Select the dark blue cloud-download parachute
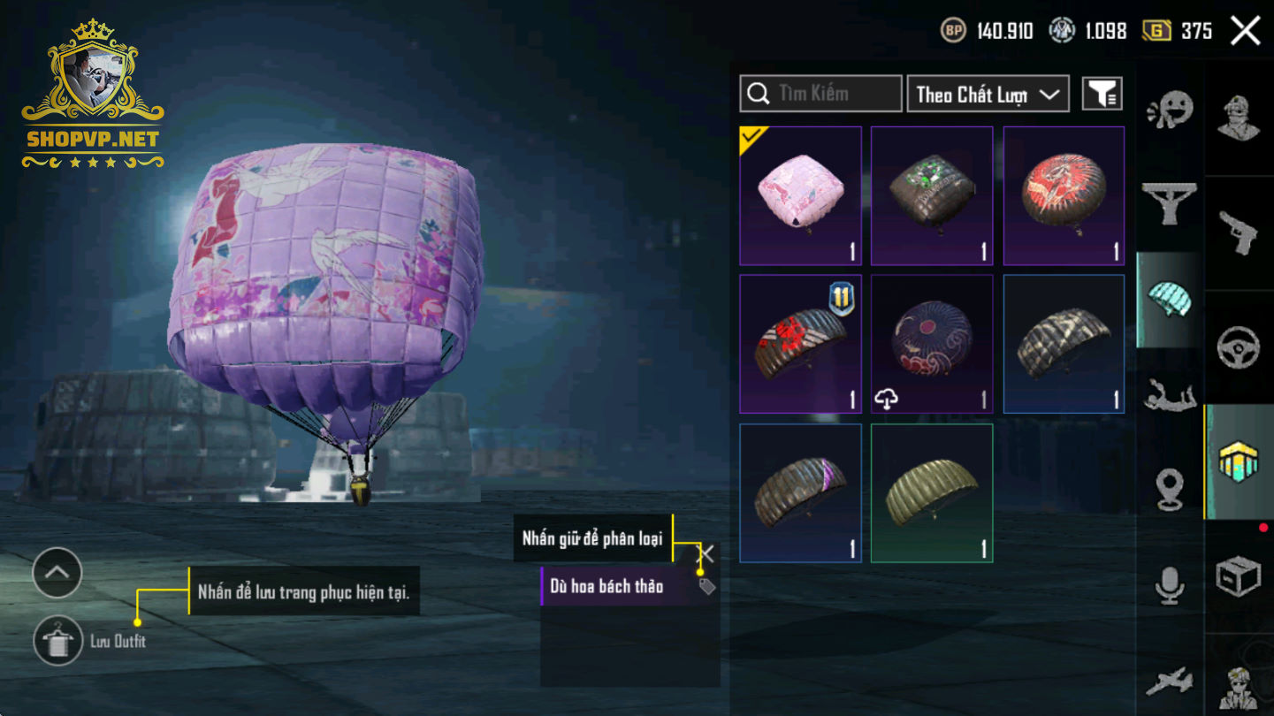1274x716 pixels. click(932, 344)
